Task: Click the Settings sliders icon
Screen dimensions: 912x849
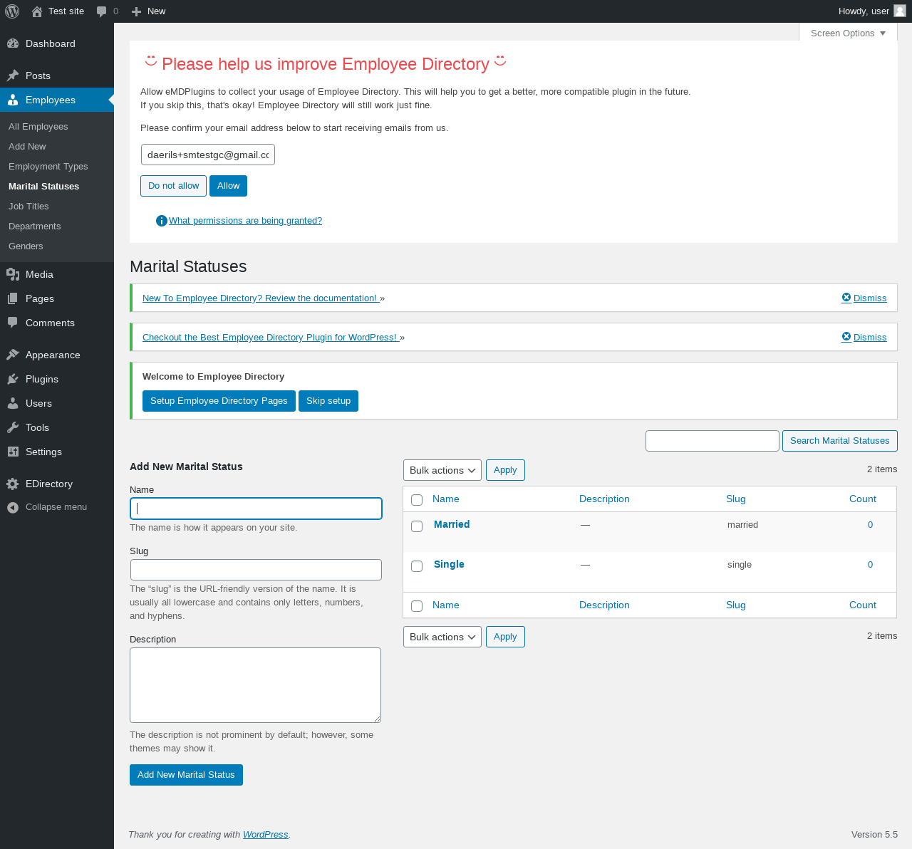Action: tap(13, 452)
